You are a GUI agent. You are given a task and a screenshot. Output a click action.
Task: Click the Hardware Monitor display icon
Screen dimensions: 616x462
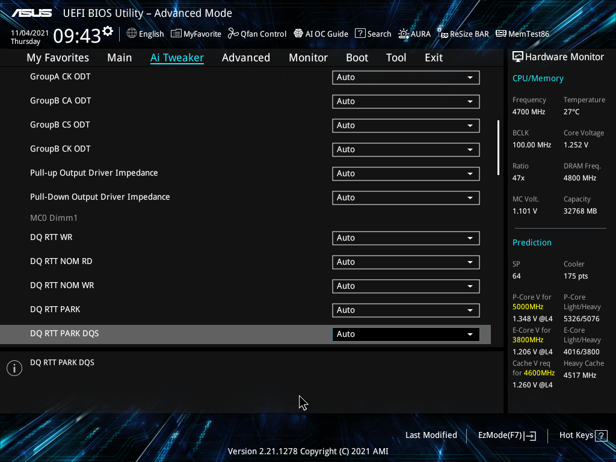click(518, 57)
